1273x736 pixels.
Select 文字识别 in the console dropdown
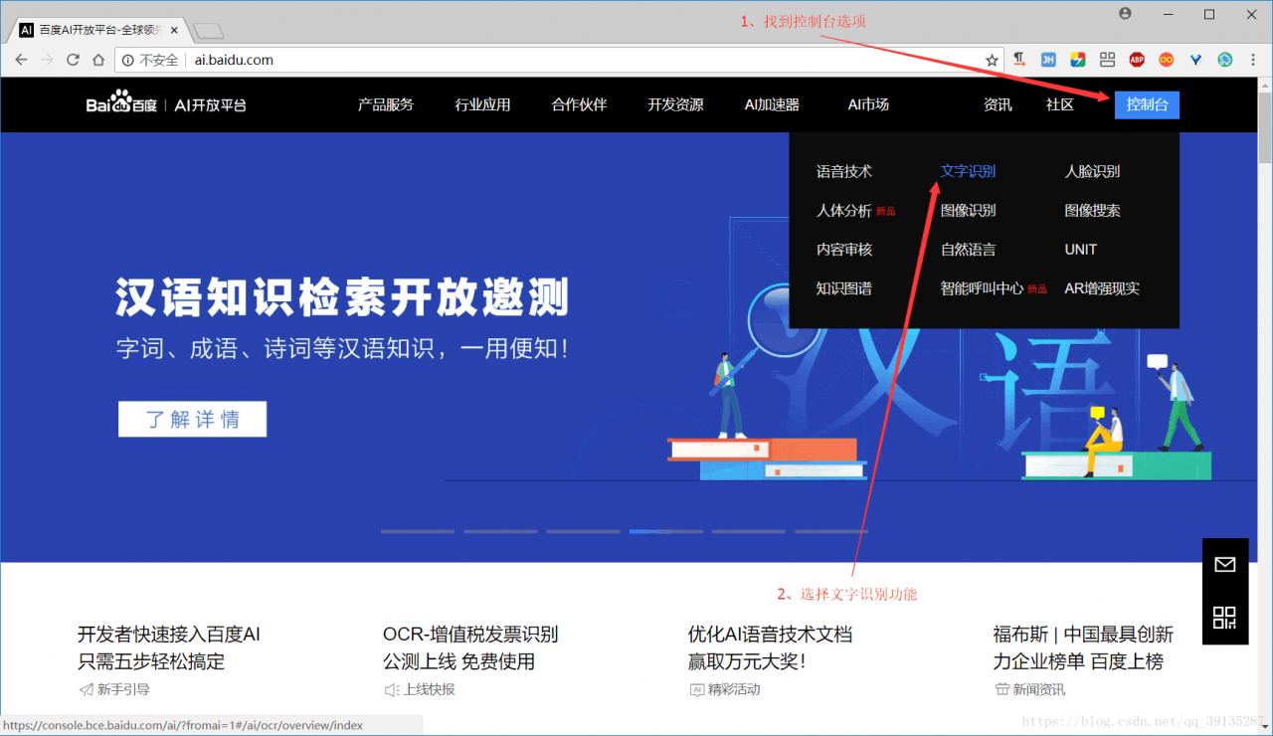[968, 171]
